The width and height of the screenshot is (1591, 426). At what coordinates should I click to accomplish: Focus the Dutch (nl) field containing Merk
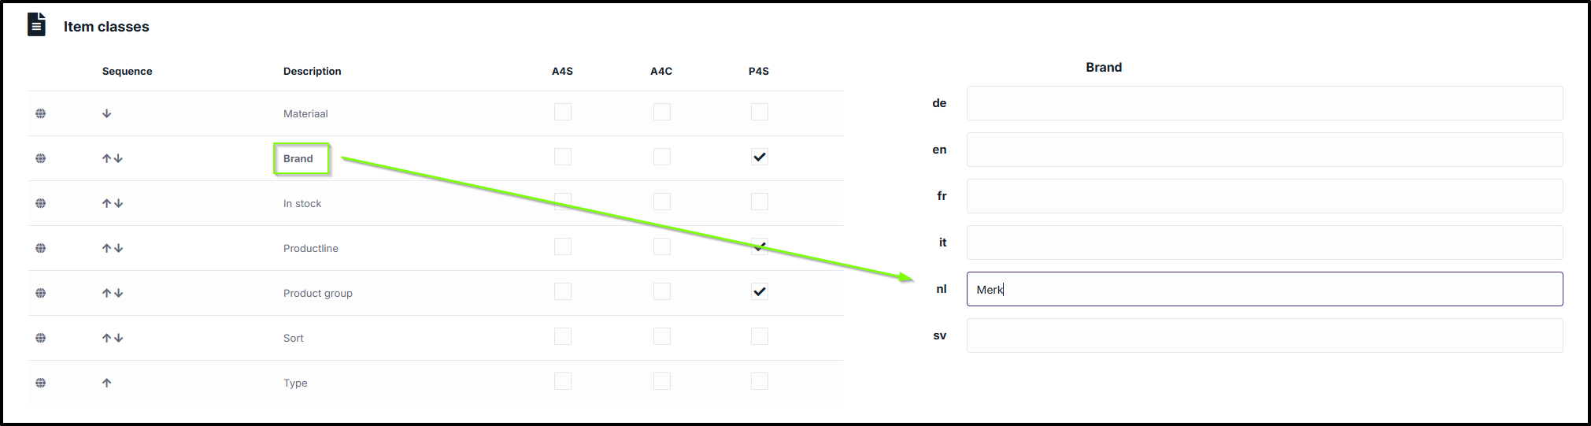click(x=1264, y=289)
